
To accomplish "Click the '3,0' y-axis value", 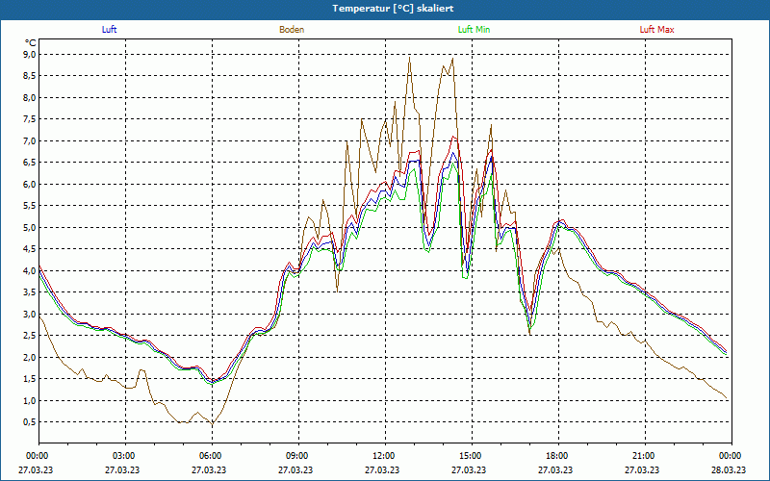I will tap(30, 314).
